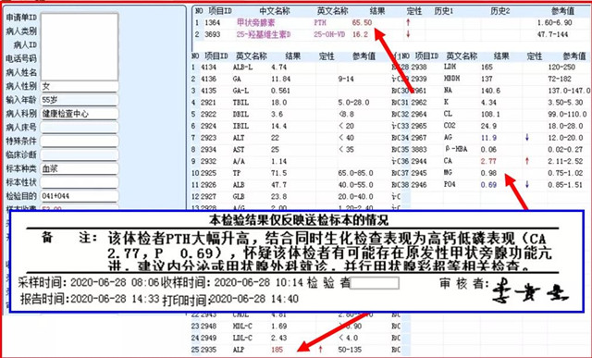This screenshot has height=358, width=592.
Task: Click the PTH result row 65.50
Action: [x=390, y=22]
